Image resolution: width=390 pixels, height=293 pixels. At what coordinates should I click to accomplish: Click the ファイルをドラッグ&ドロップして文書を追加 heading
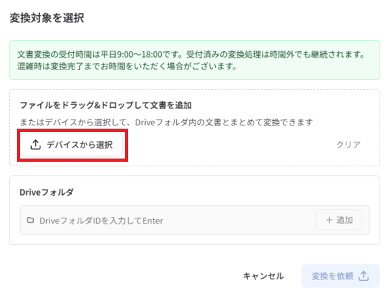point(105,105)
